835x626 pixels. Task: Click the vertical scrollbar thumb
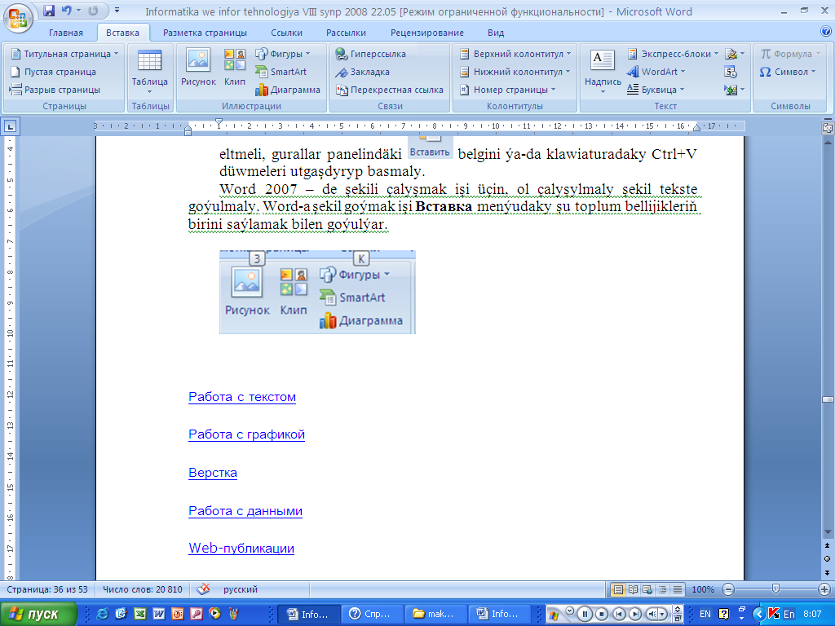click(x=828, y=399)
